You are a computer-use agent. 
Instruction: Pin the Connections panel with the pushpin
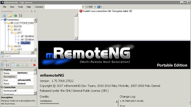tap(32, 11)
